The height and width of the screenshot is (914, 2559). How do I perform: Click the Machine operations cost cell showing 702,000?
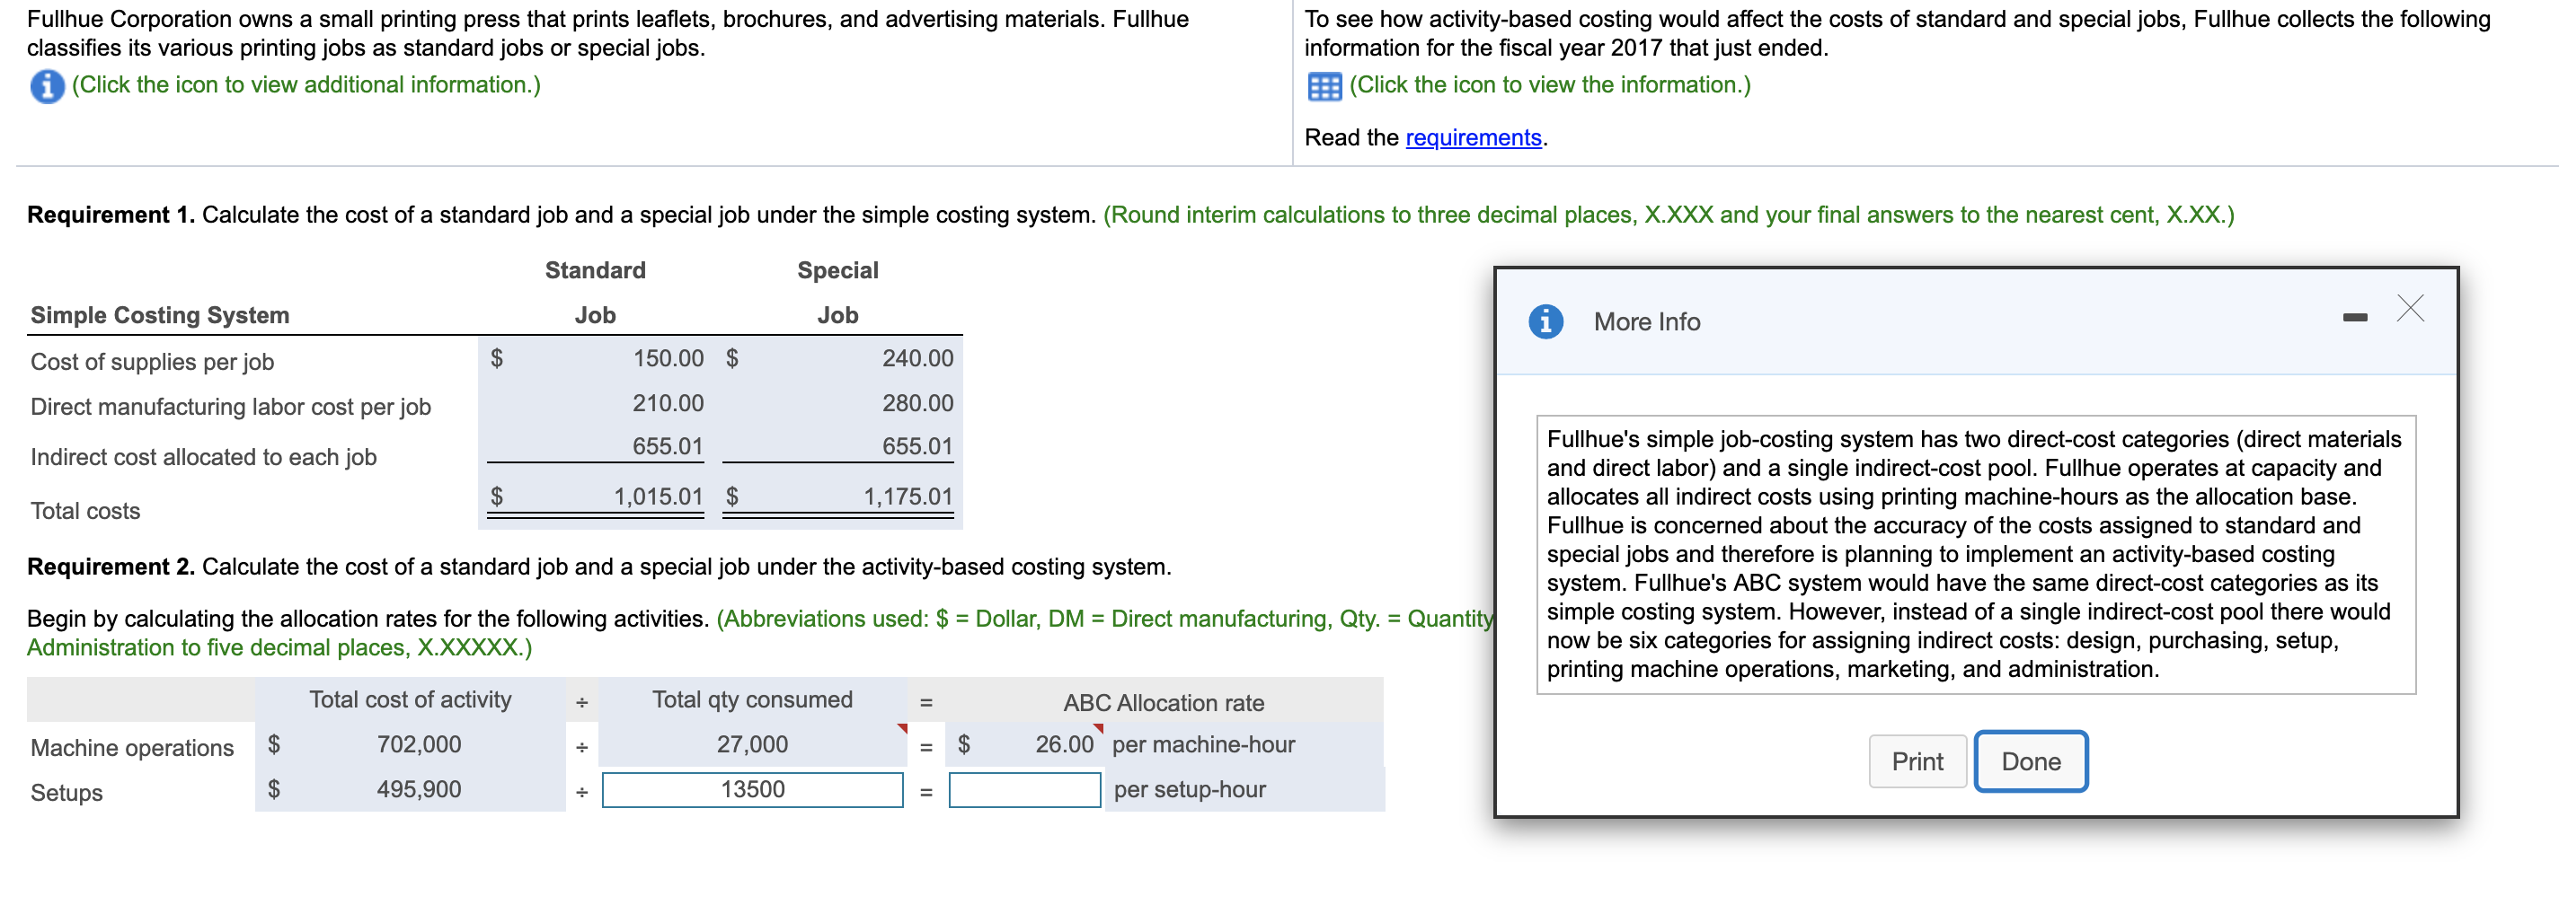[417, 744]
